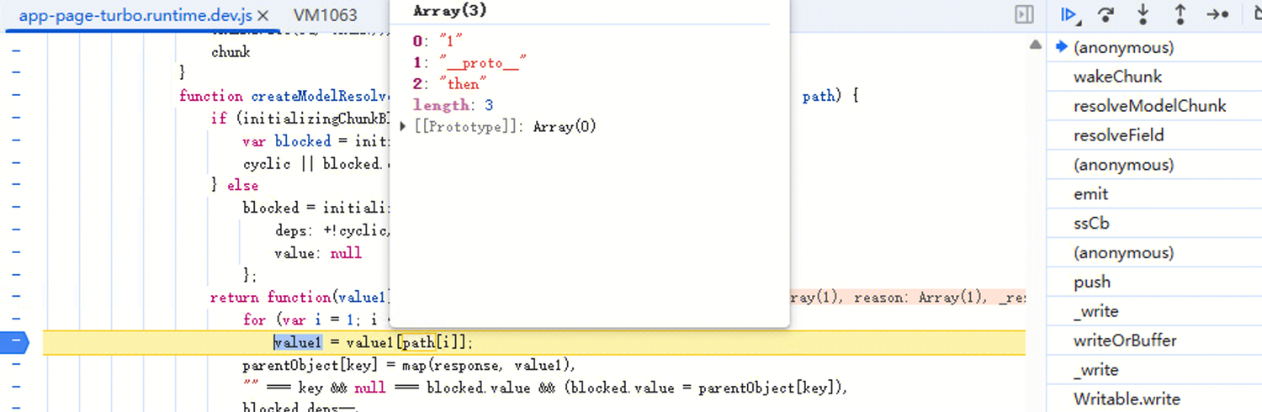
Task: Switch to the VM1063 tab
Action: pos(325,15)
